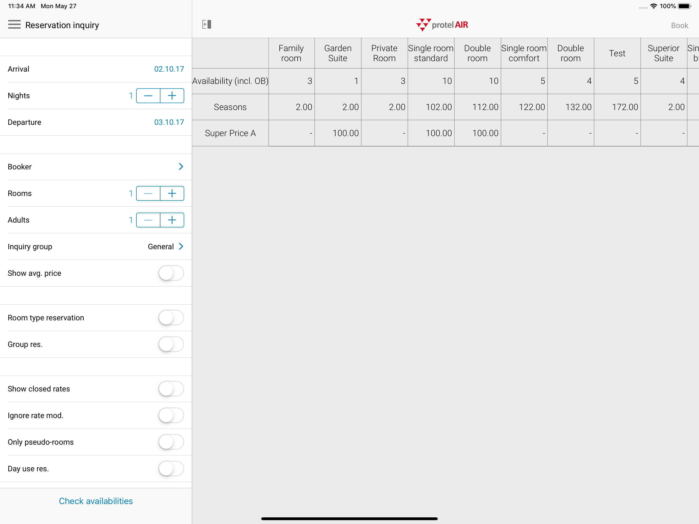The image size is (699, 524).
Task: Open the Booker selection chevron
Action: point(181,167)
